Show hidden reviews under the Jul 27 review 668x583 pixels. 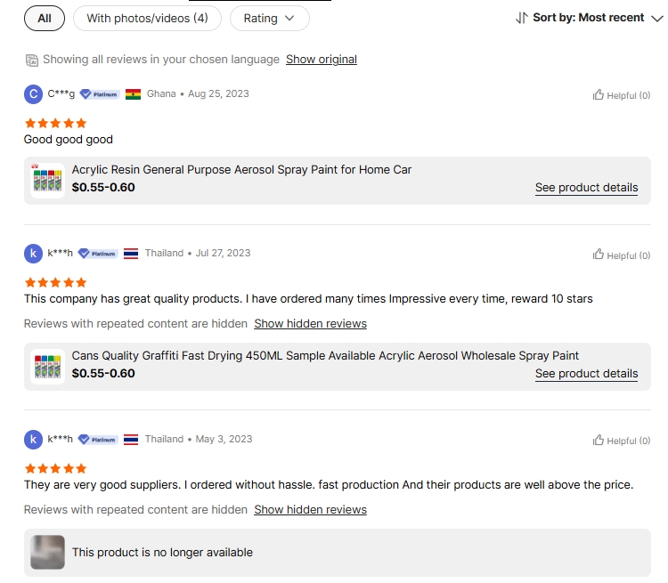[310, 324]
